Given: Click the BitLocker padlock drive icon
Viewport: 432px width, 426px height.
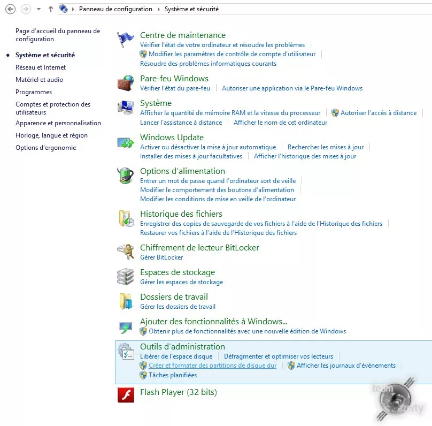Looking at the screenshot, I should point(126,252).
